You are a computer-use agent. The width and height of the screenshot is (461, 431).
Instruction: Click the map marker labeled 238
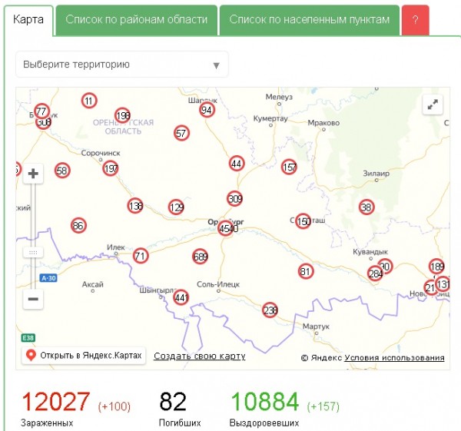[x=270, y=310]
